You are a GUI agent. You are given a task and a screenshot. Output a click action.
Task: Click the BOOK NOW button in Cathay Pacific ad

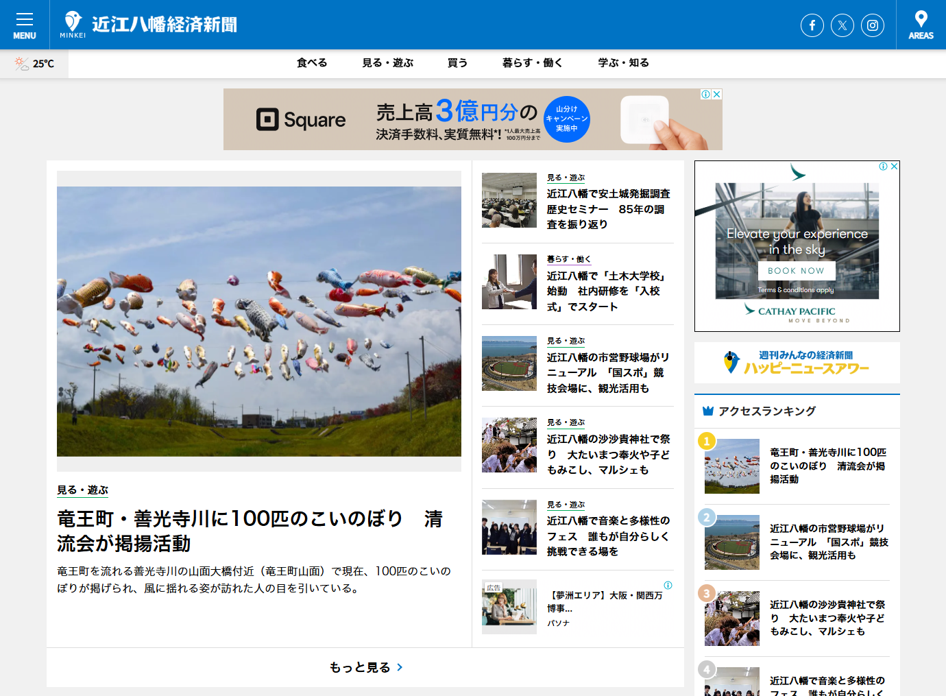coord(796,271)
